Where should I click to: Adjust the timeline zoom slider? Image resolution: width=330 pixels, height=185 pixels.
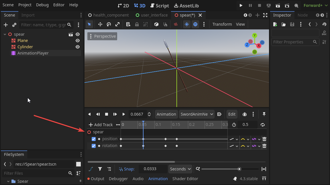click(x=230, y=169)
